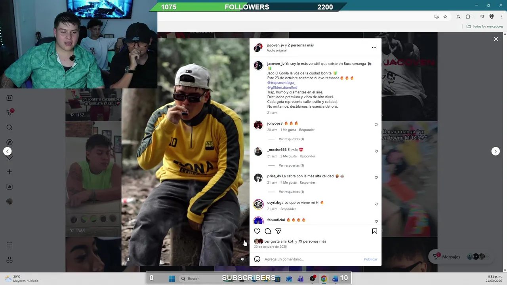Close the post viewer with the X
Image resolution: width=507 pixels, height=285 pixels.
[496, 39]
